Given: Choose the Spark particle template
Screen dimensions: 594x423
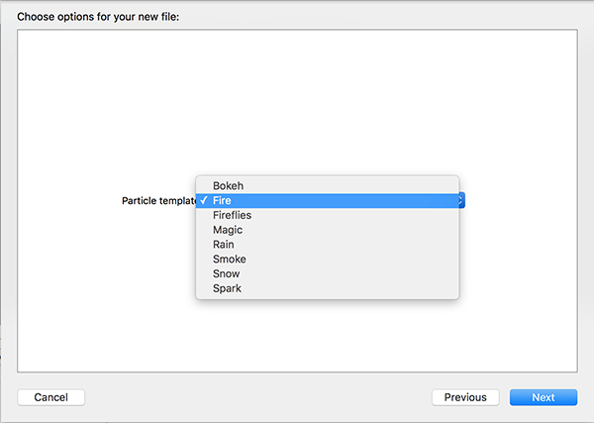Looking at the screenshot, I should pyautogui.click(x=328, y=288).
